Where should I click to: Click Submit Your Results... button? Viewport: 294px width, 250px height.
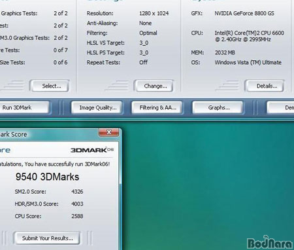coord(46,238)
